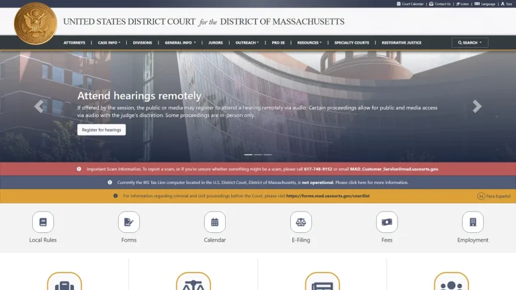Open the Employment building icon
The width and height of the screenshot is (516, 290).
click(x=472, y=222)
